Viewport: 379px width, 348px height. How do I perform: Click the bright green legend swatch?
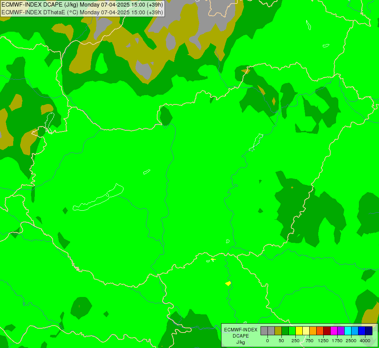click(292, 331)
